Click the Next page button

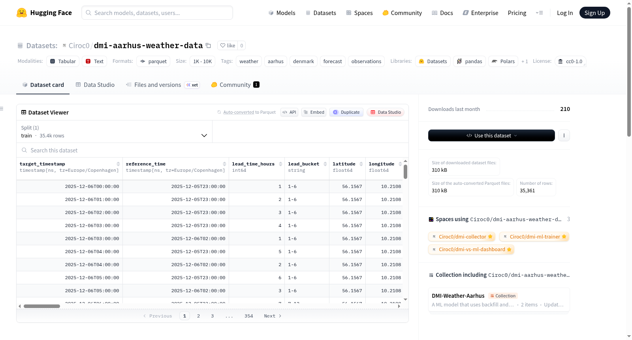273,316
